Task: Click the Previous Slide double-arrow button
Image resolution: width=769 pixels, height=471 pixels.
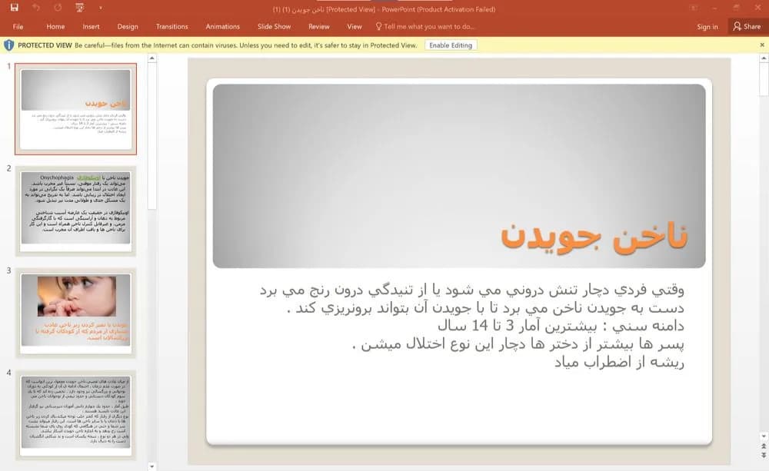Action: [764, 446]
